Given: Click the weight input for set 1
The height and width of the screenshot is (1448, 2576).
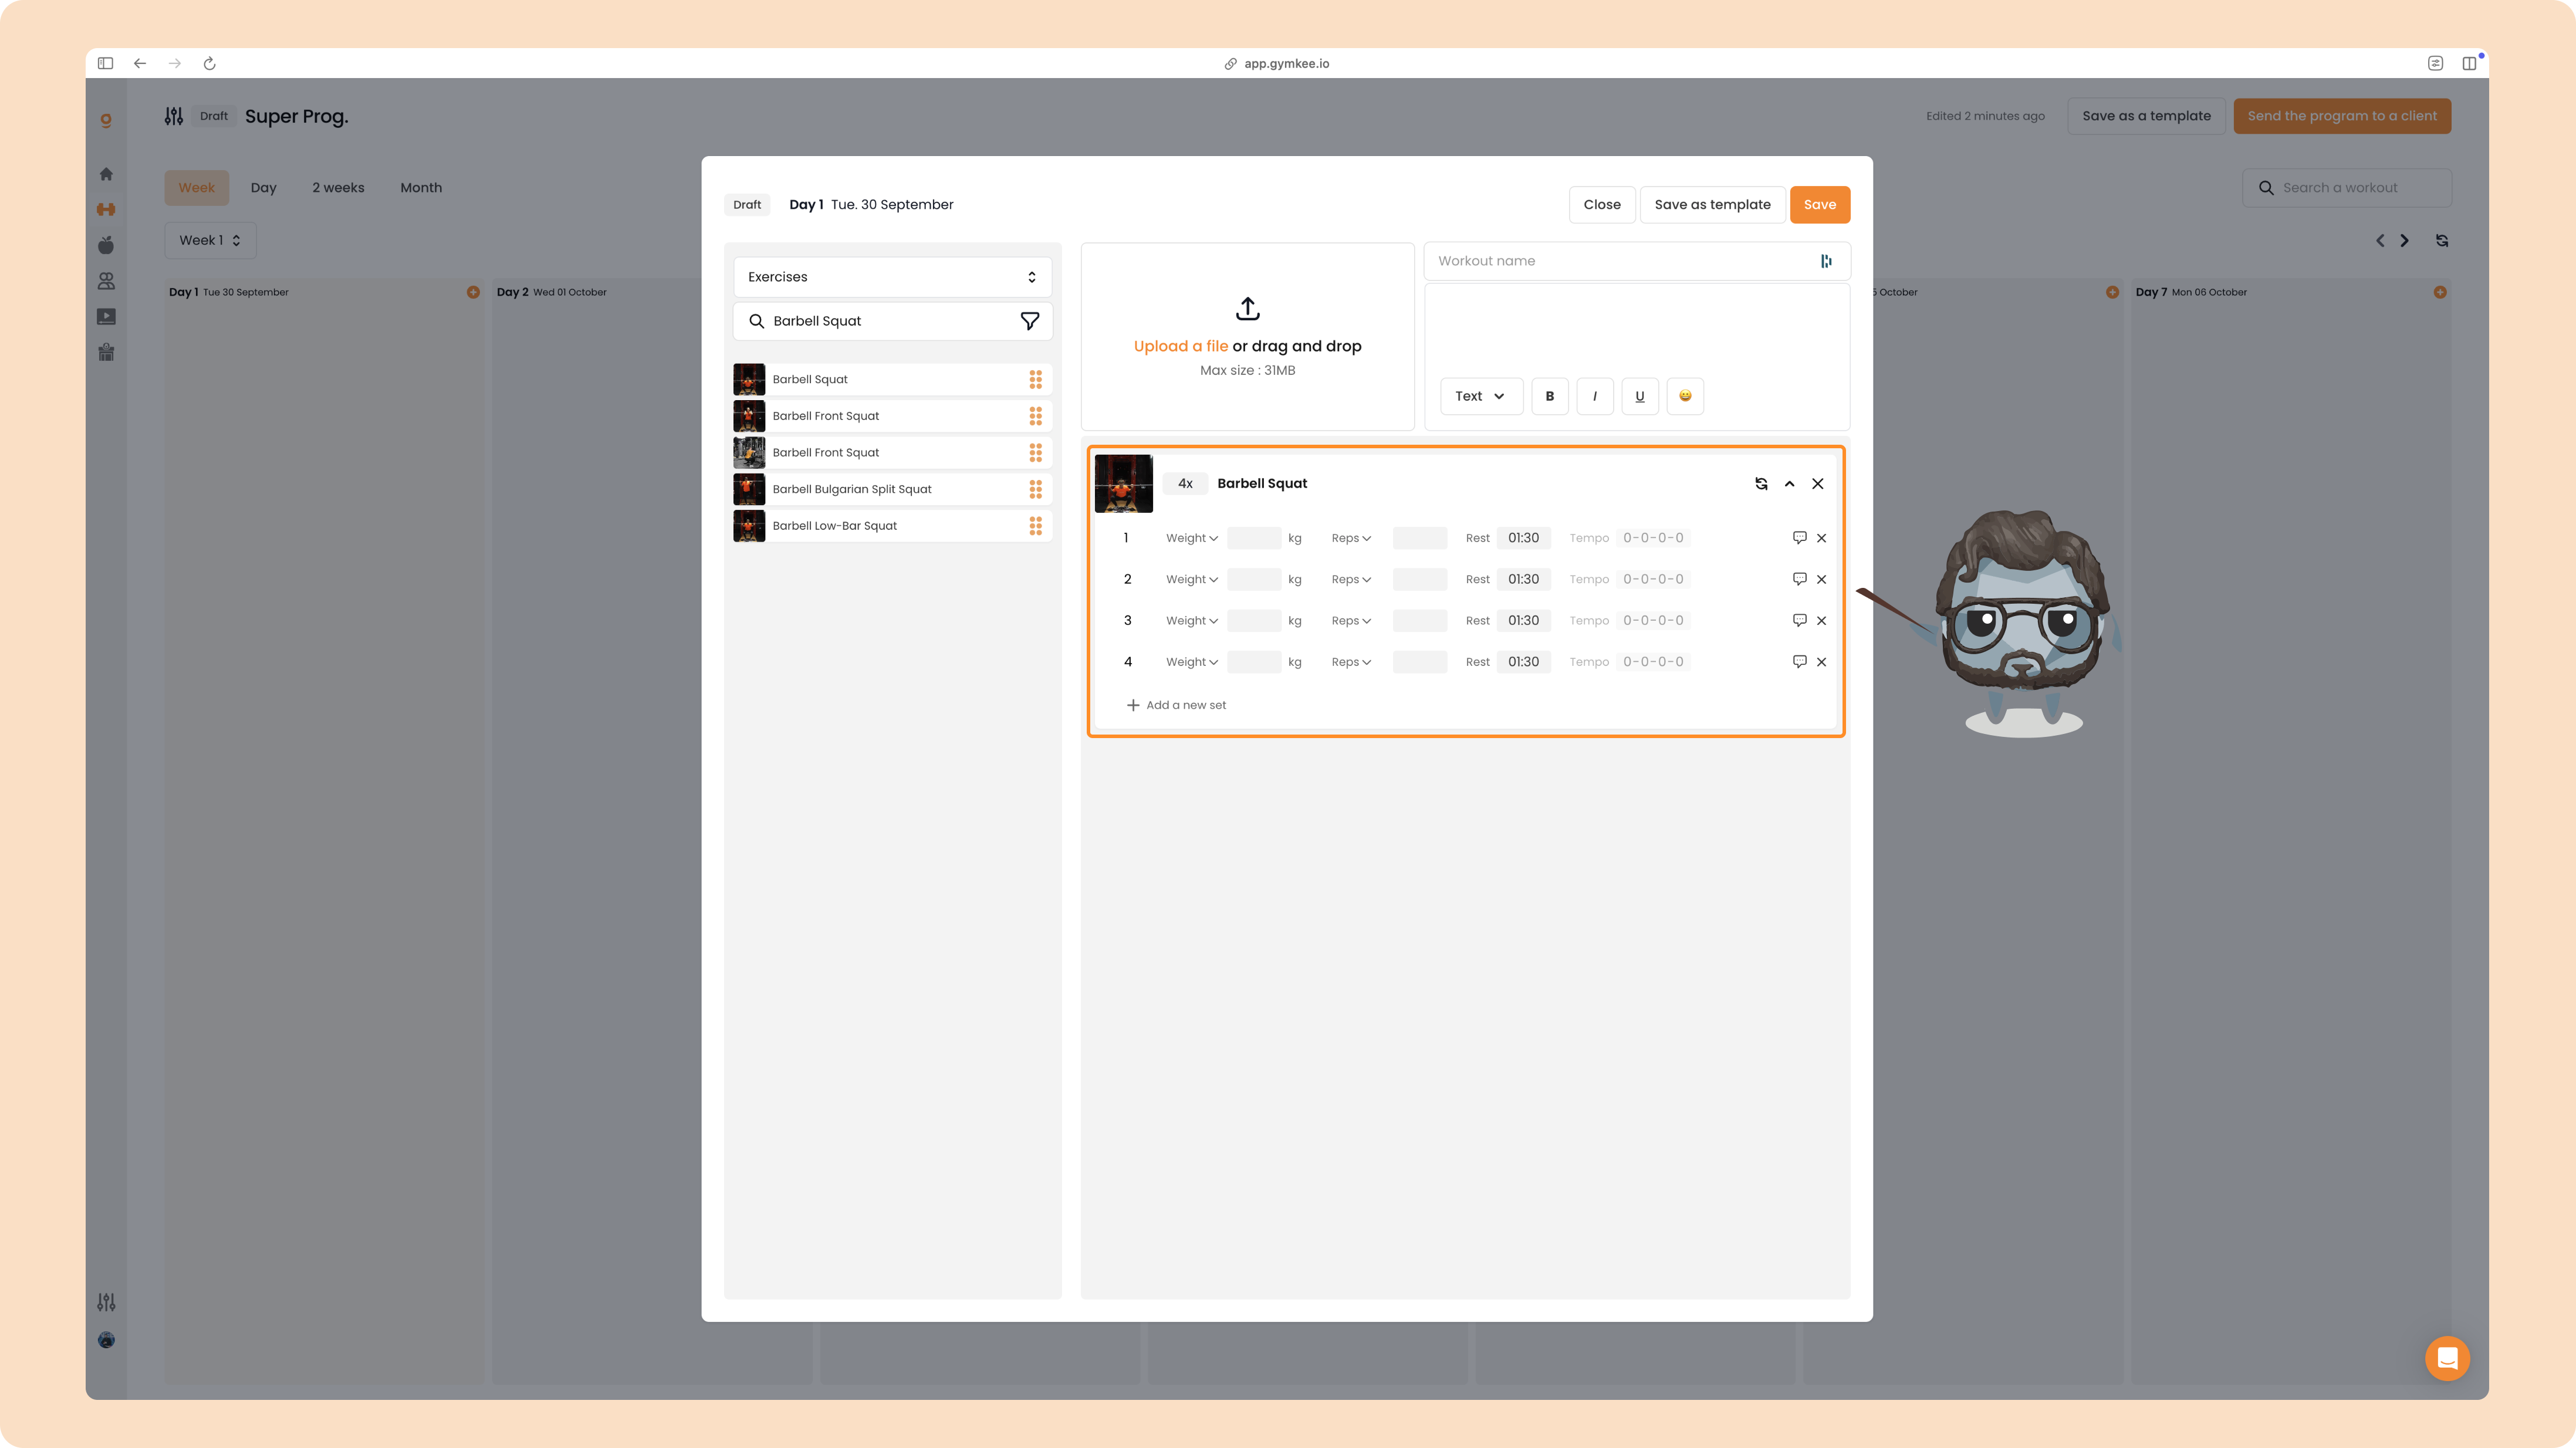Looking at the screenshot, I should click(1254, 538).
